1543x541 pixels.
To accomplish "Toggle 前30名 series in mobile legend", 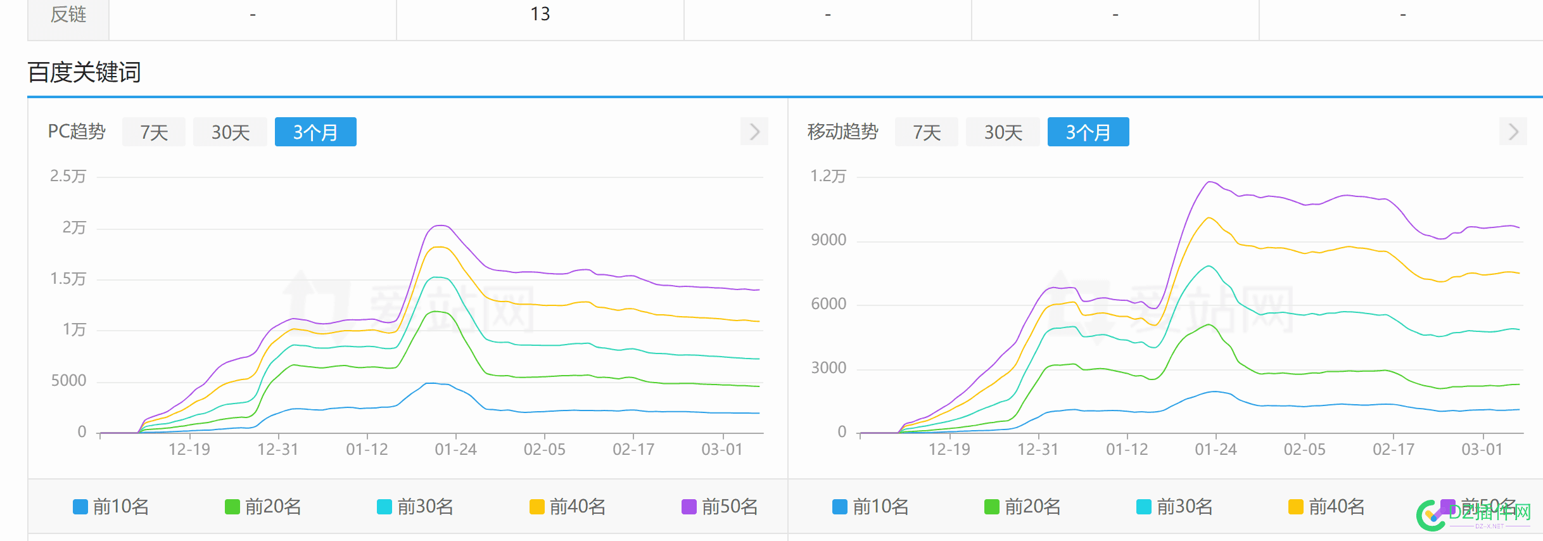I will click(x=1174, y=507).
